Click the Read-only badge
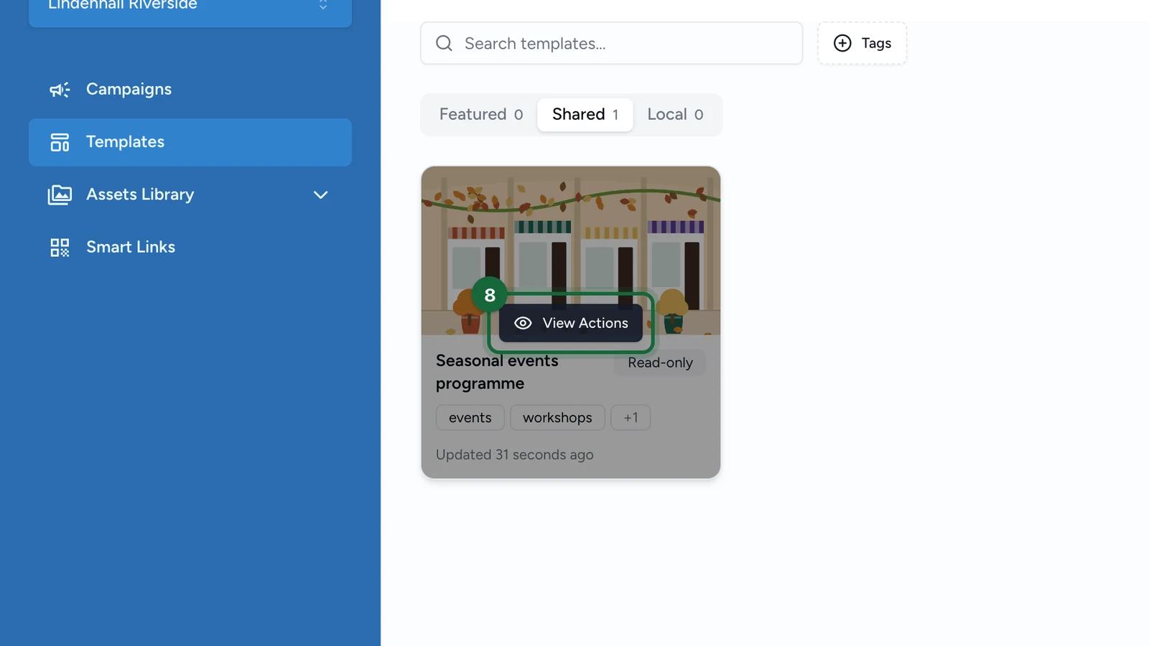This screenshot has width=1149, height=646. click(660, 362)
